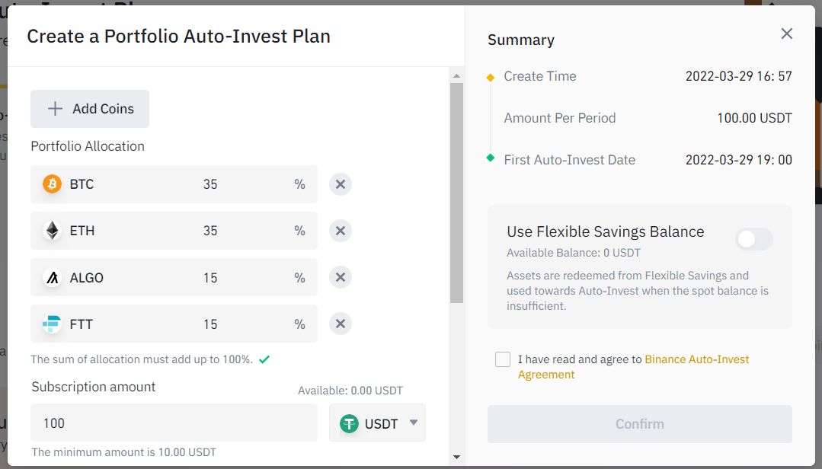The height and width of the screenshot is (469, 822).
Task: Remove ALGO from the portfolio allocation
Action: click(341, 278)
